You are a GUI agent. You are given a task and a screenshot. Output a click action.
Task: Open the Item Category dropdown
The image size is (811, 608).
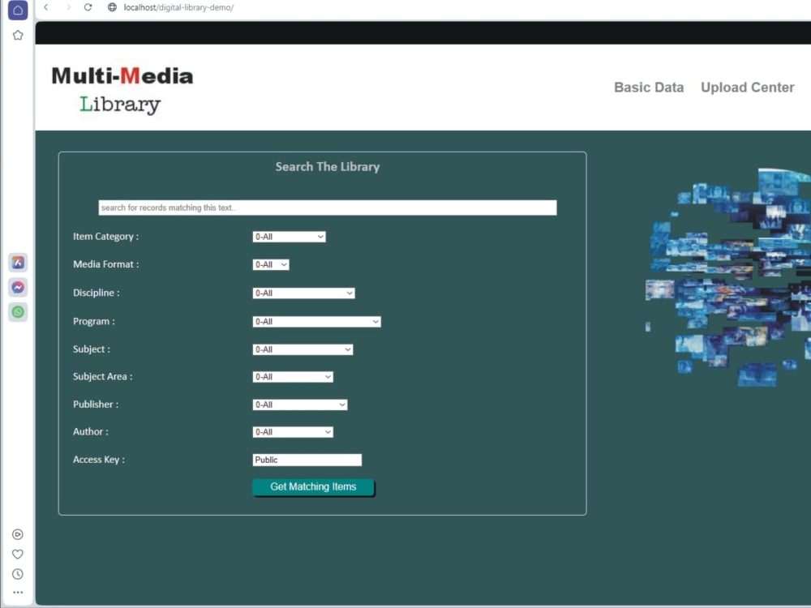point(290,237)
